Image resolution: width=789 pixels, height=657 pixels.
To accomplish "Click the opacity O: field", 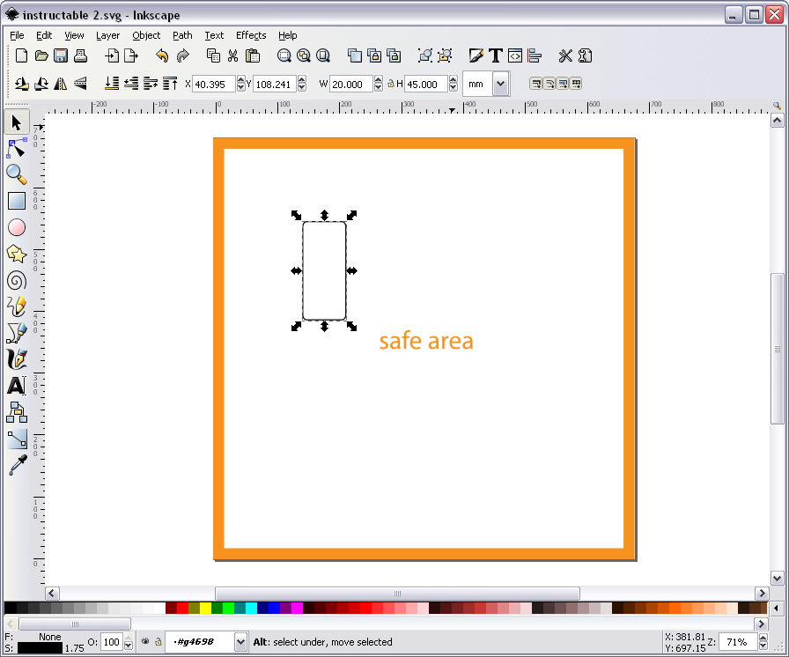I will (x=111, y=642).
